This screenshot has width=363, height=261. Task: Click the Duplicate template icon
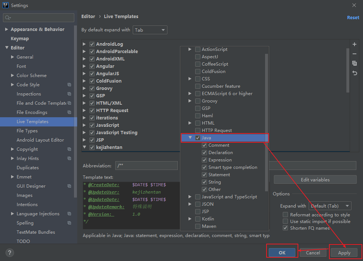tap(354, 63)
